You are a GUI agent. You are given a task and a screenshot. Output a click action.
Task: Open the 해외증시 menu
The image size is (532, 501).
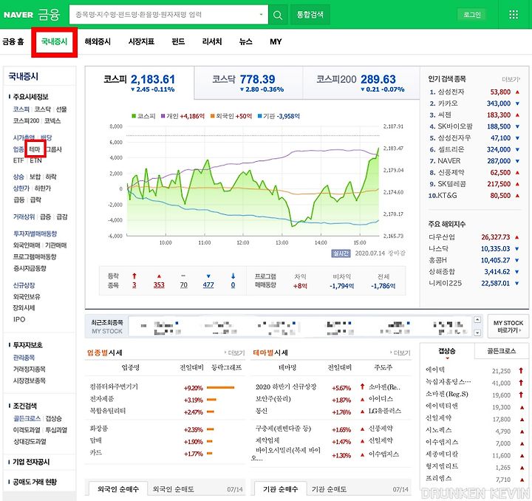[x=98, y=41]
